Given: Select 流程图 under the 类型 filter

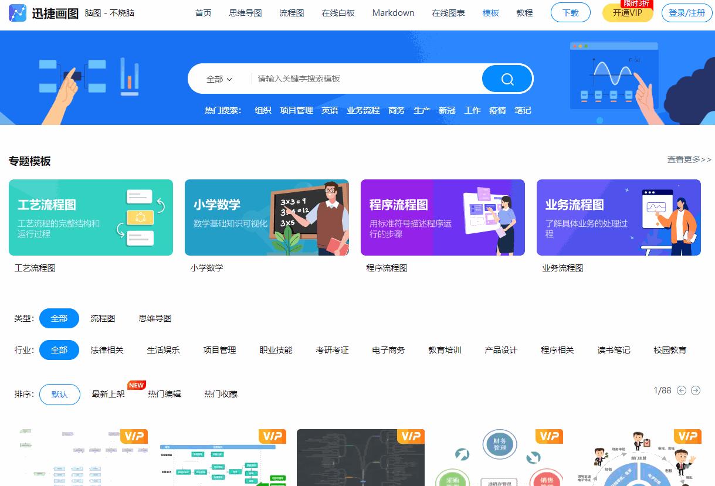Looking at the screenshot, I should [x=103, y=318].
